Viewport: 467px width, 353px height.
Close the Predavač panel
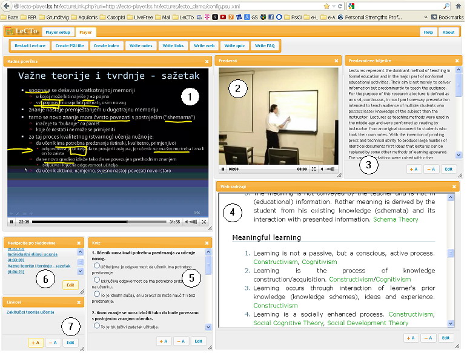[x=336, y=61]
